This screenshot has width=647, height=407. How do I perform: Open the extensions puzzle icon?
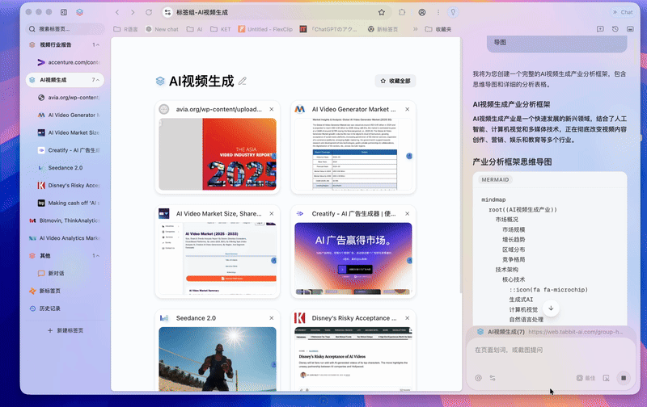pos(402,12)
